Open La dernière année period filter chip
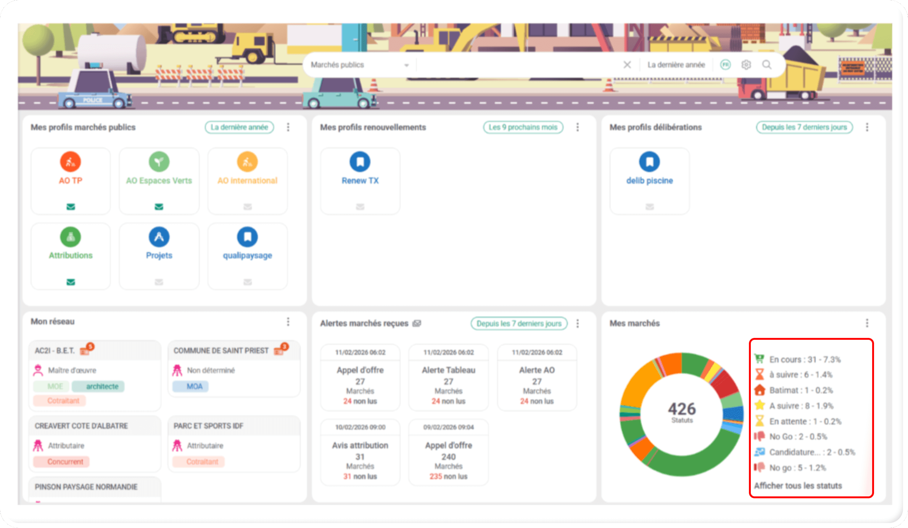 click(x=239, y=127)
